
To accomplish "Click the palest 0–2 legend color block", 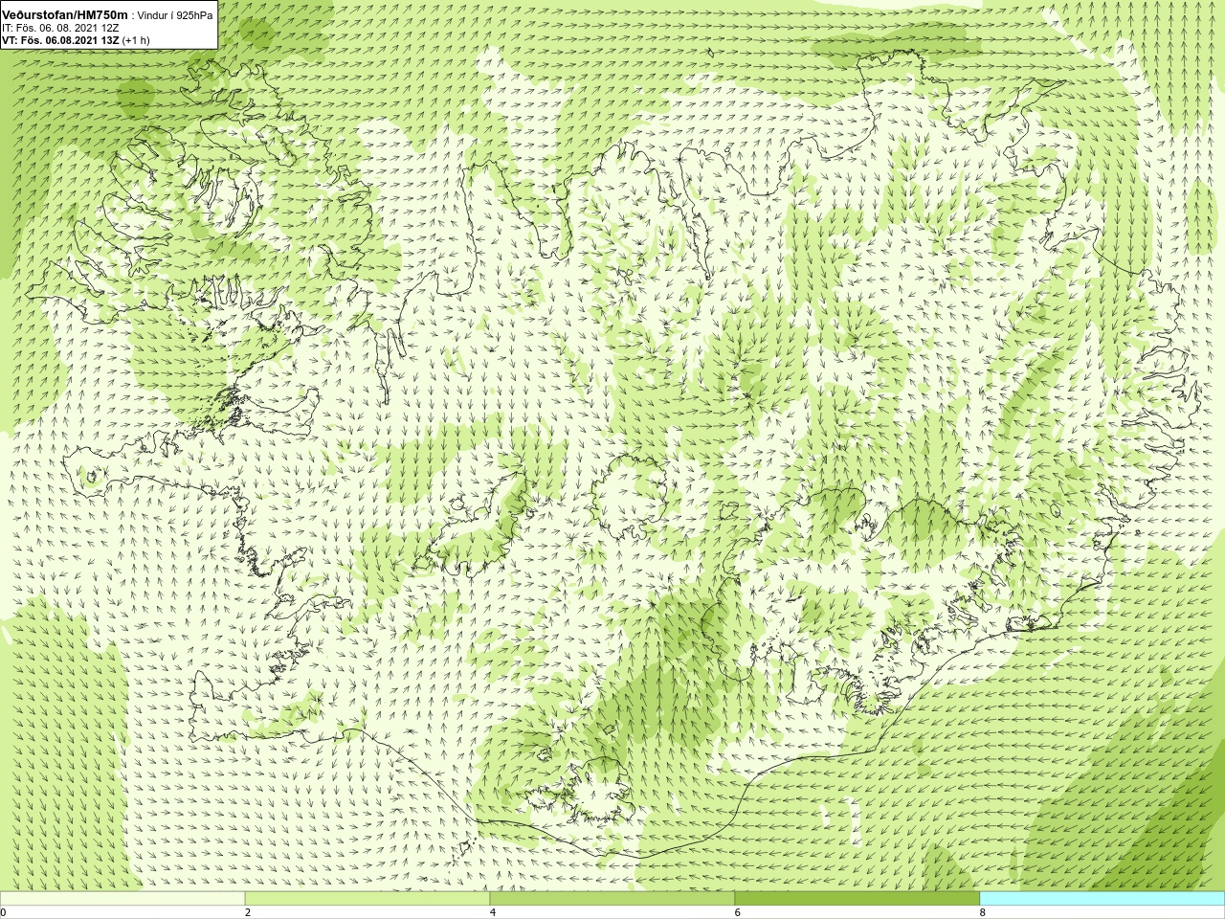I will click(122, 899).
